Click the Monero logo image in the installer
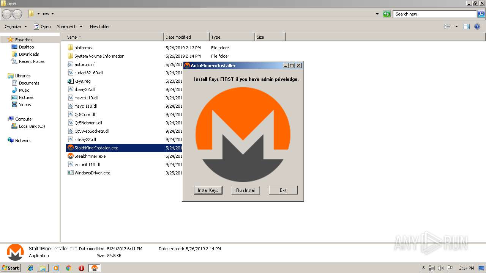The height and width of the screenshot is (273, 486). pos(243,135)
